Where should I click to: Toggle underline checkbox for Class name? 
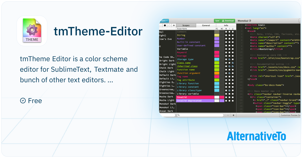point(233,63)
